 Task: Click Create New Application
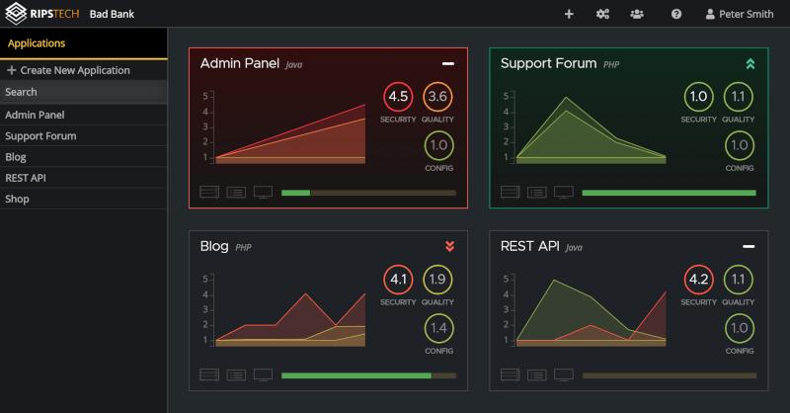(68, 70)
